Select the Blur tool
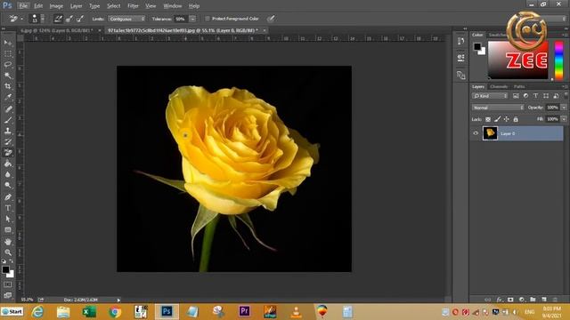The height and width of the screenshot is (320, 570). pos(8,174)
